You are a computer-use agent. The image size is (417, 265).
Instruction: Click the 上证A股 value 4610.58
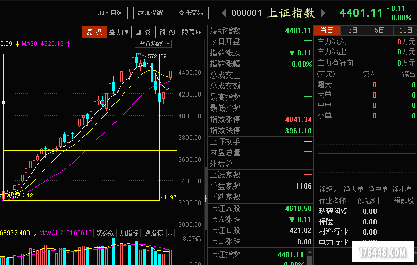pyautogui.click(x=298, y=208)
